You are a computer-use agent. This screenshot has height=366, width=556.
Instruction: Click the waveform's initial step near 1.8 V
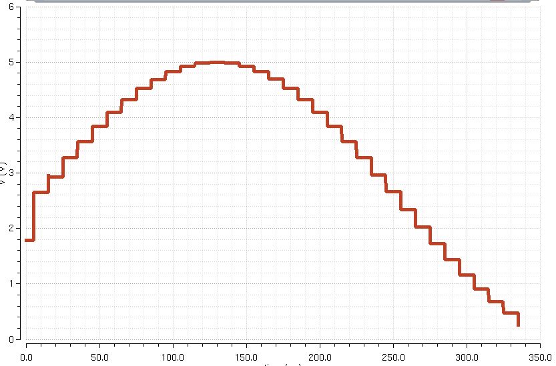pos(29,240)
